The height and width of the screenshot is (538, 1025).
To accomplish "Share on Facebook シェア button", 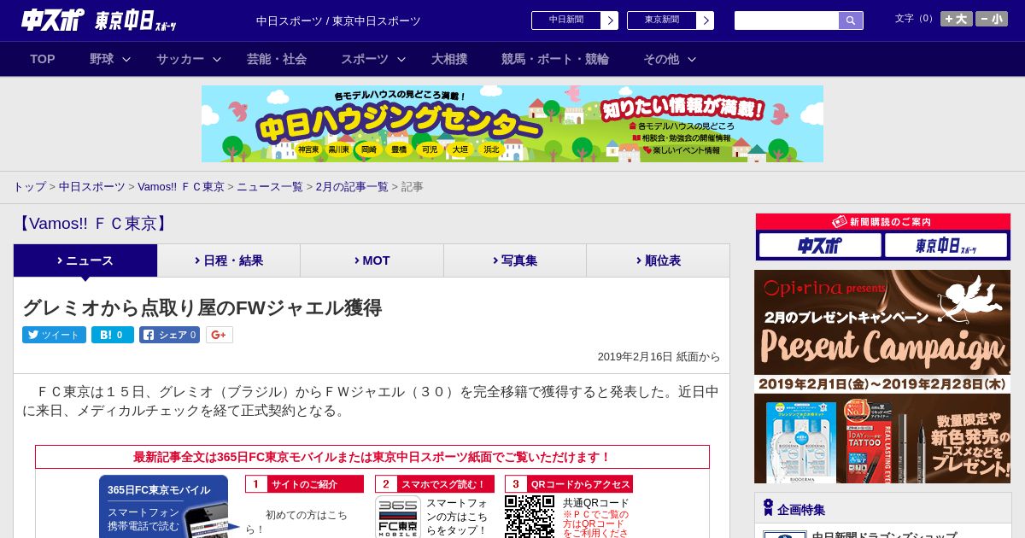I will 169,335.
